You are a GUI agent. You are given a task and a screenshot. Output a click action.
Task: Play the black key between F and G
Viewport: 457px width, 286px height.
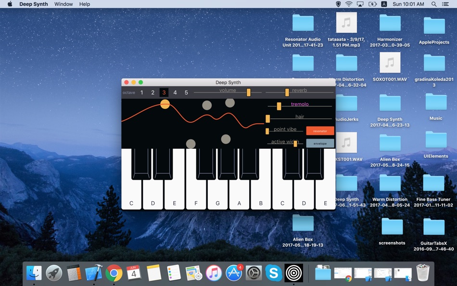[206, 164]
